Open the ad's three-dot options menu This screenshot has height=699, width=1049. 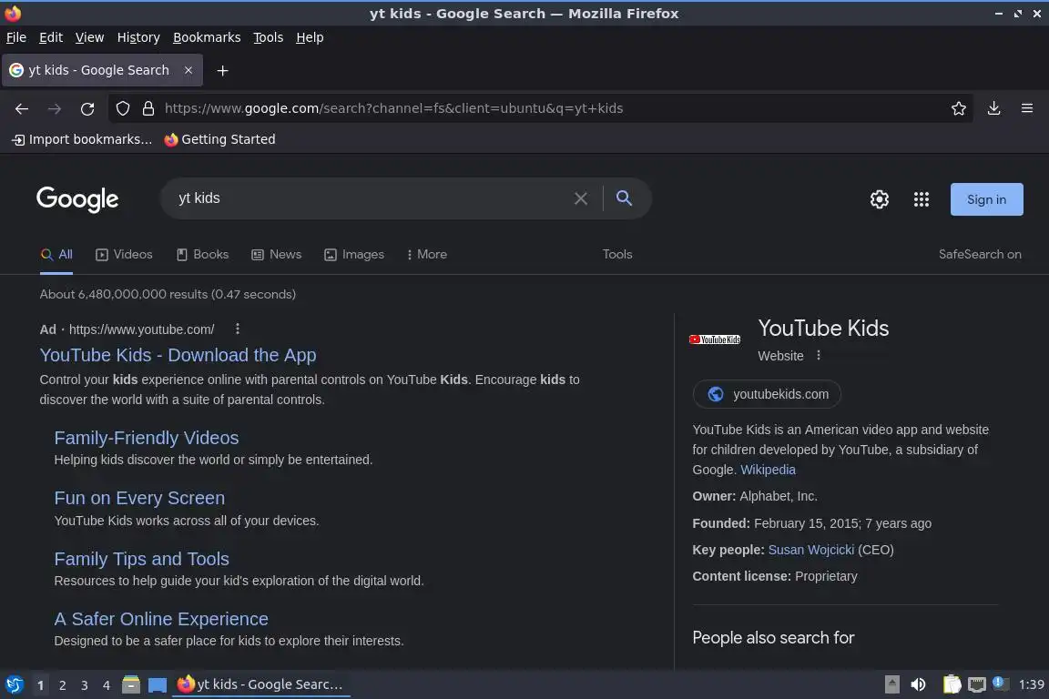[238, 329]
